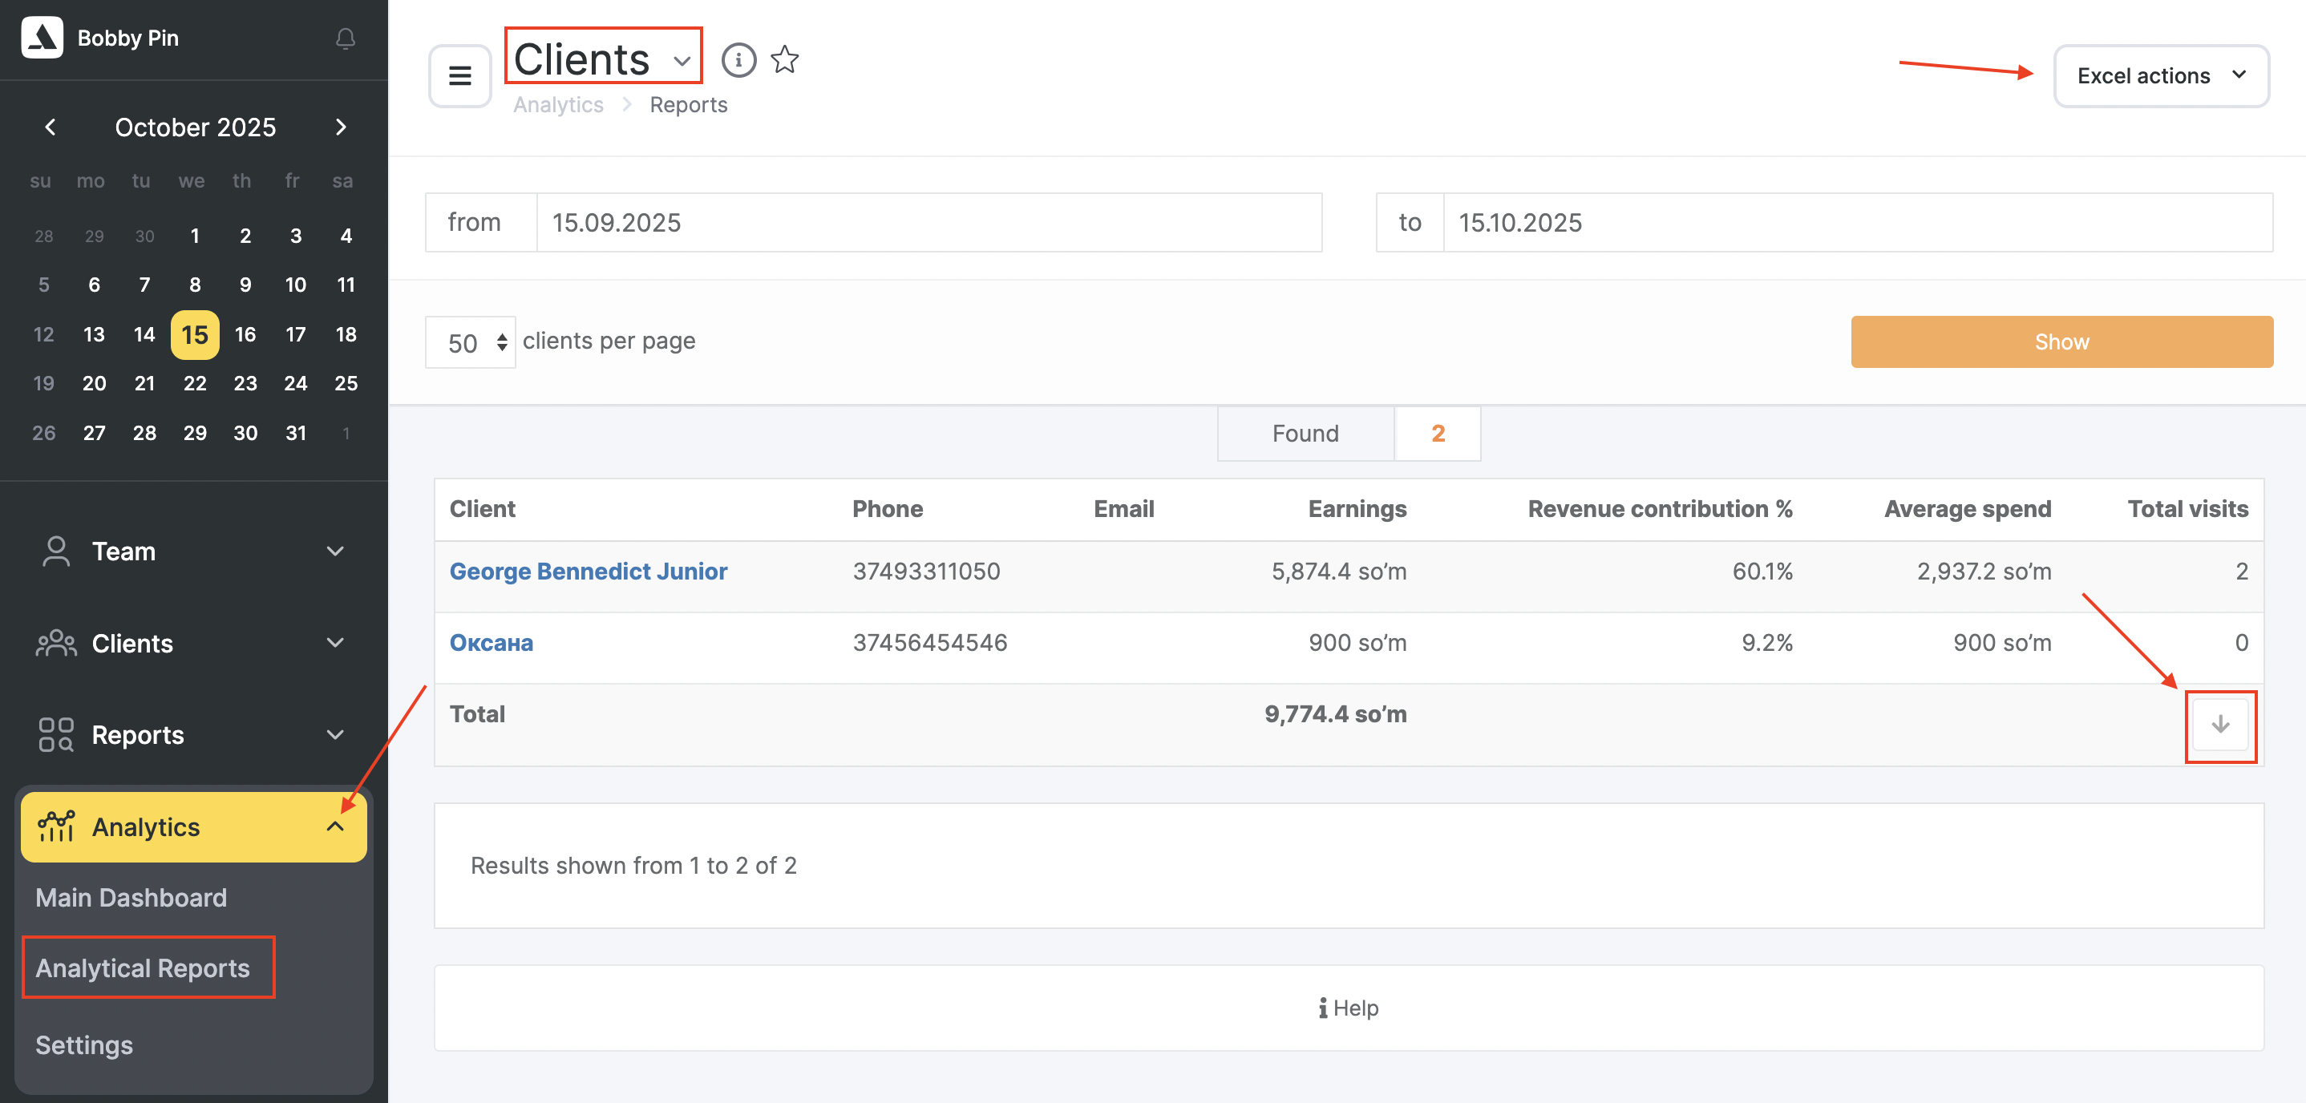This screenshot has width=2306, height=1103.
Task: Open Analytical Reports menu item
Action: (x=144, y=968)
